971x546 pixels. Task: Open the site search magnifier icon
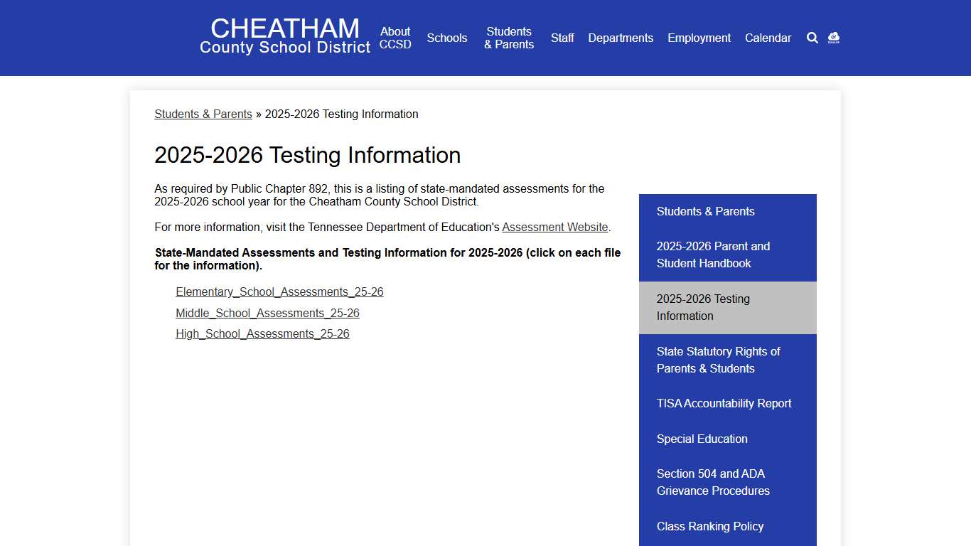click(x=812, y=38)
